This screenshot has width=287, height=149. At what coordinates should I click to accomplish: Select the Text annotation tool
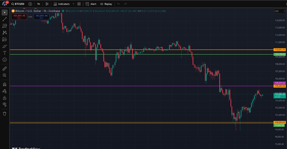pos(5,53)
